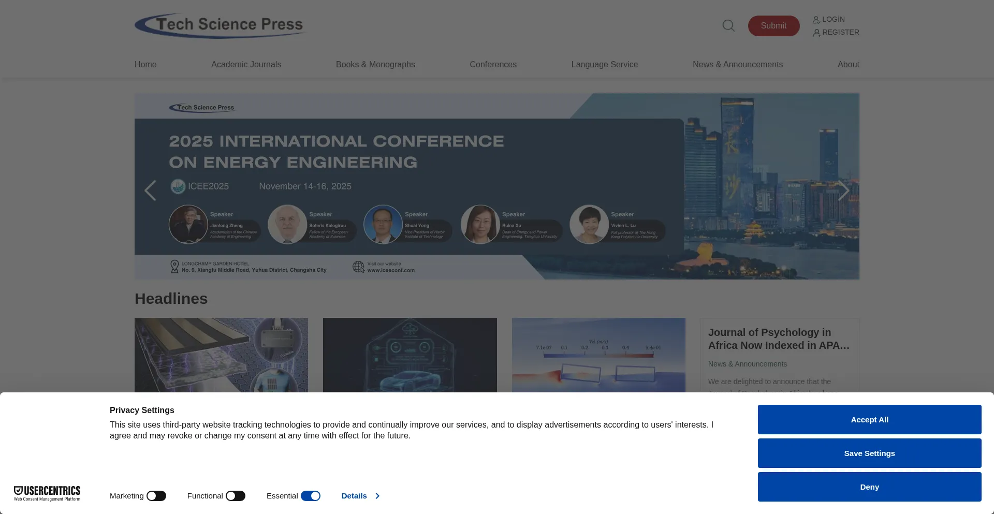Enable the Marketing consent toggle
This screenshot has width=994, height=514.
[156, 496]
